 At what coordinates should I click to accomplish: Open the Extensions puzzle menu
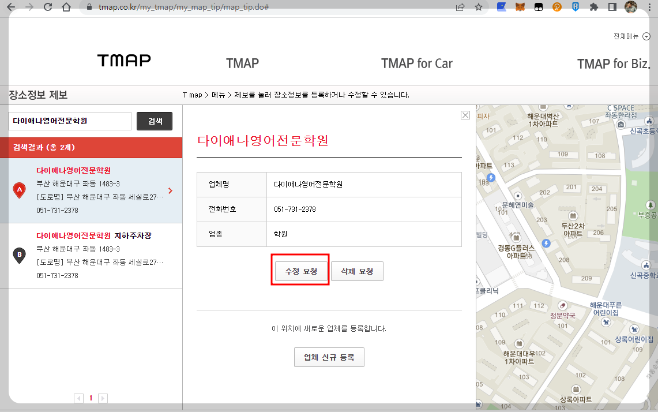[594, 7]
